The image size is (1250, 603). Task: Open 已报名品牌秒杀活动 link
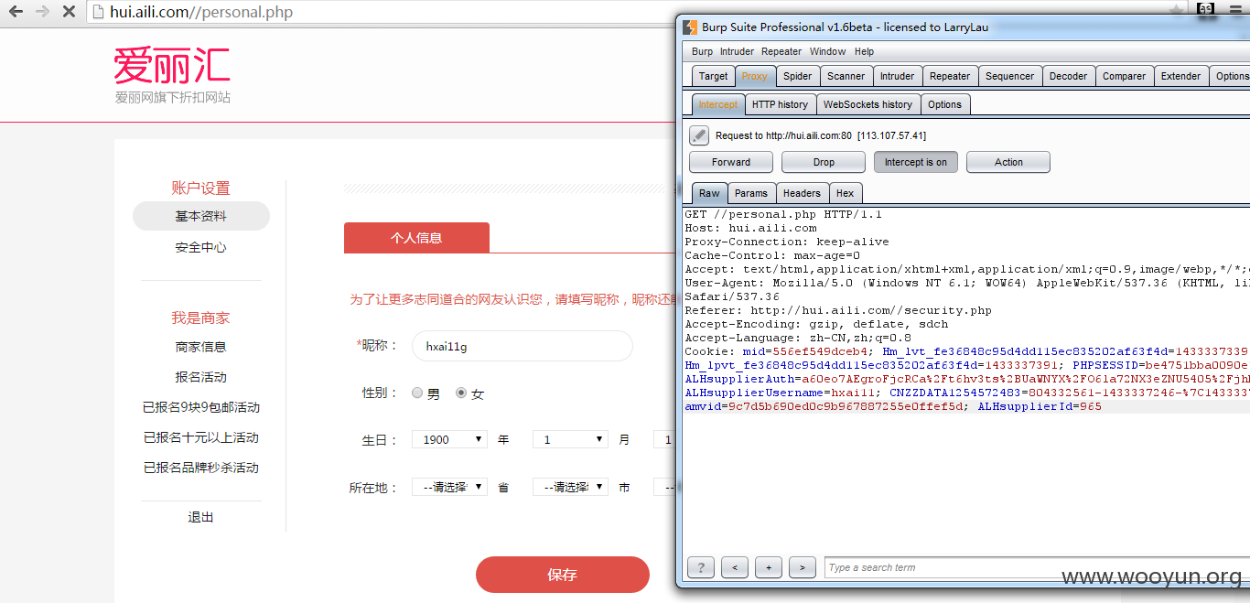click(x=201, y=468)
